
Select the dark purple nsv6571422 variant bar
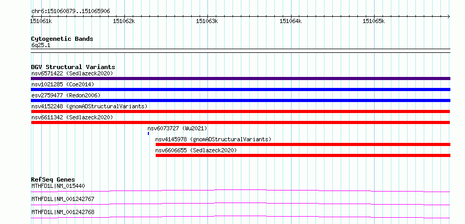click(240, 79)
